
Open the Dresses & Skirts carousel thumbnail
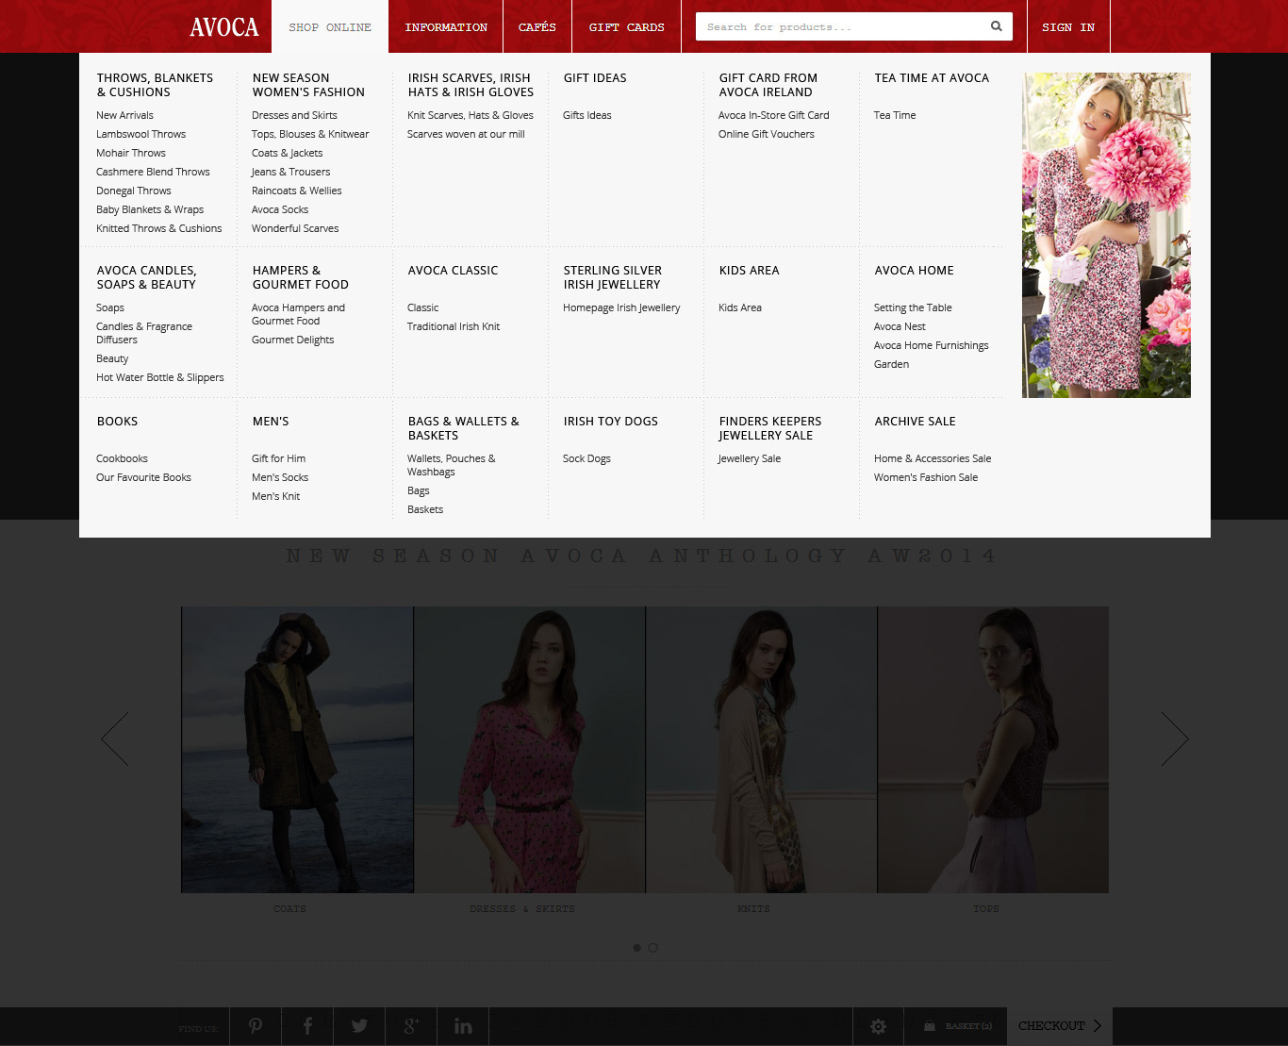coord(529,750)
